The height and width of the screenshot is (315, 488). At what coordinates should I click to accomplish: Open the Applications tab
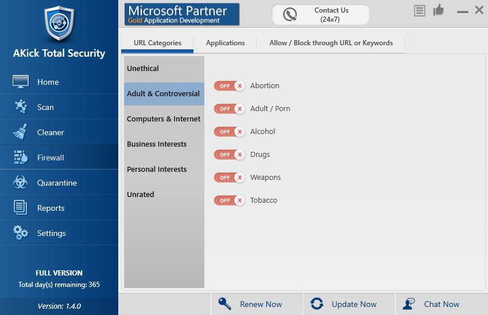225,43
